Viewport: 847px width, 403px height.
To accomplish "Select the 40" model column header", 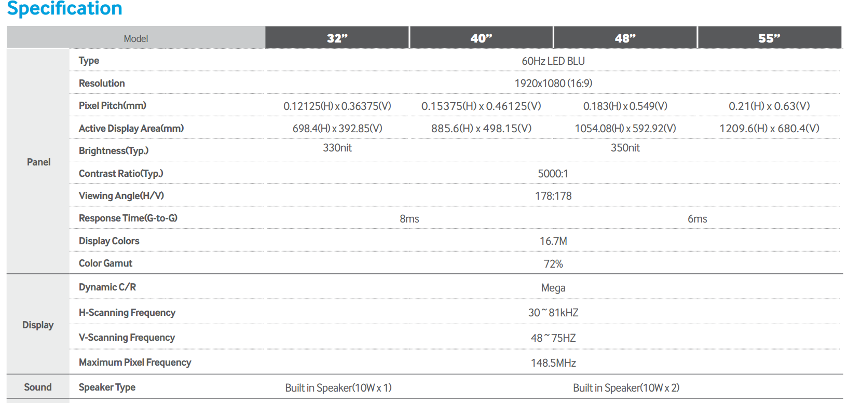I will click(x=482, y=38).
